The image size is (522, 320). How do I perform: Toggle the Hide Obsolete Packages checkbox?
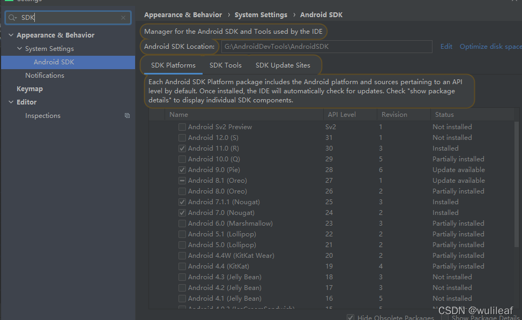tap(351, 317)
